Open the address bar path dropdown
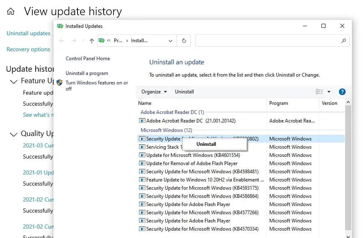364x238 pixels. pyautogui.click(x=171, y=41)
